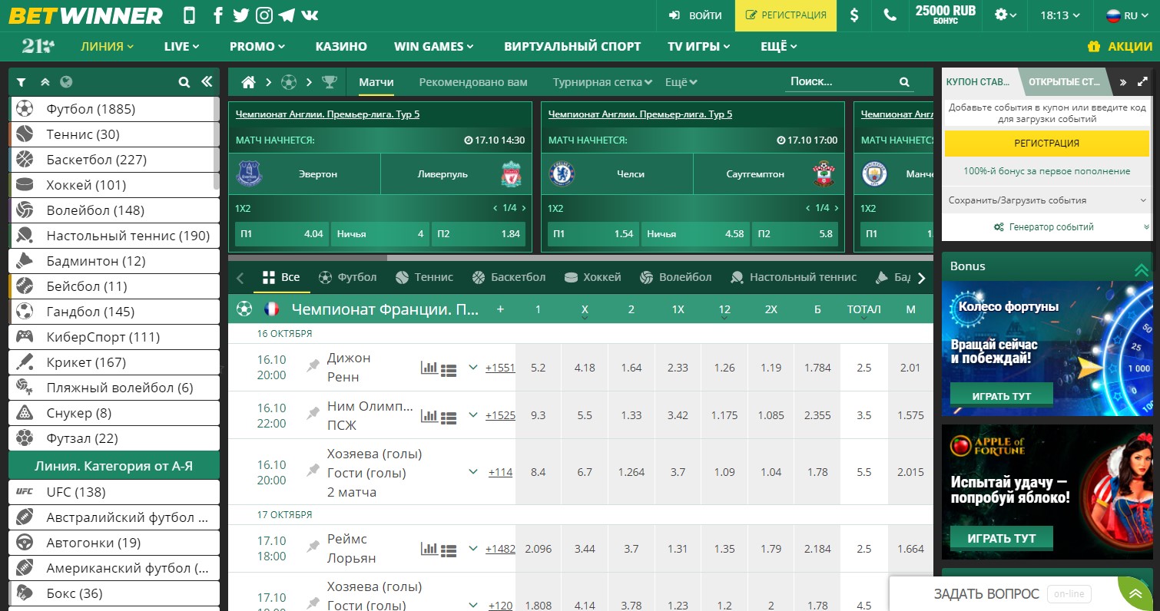The width and height of the screenshot is (1160, 611).
Task: Expand markets chevron for Дижон – Ренн
Action: click(473, 367)
